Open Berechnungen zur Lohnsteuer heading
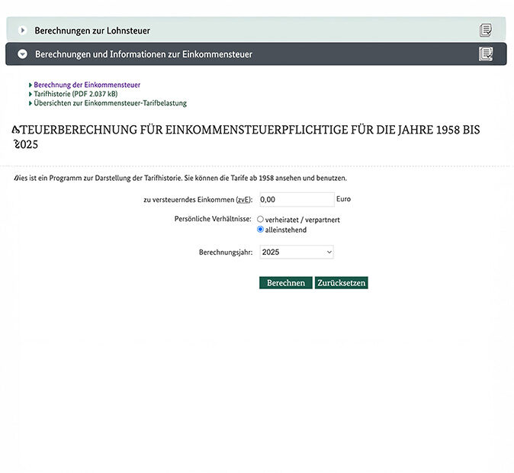 tap(92, 31)
